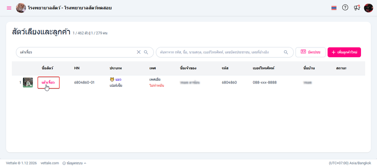Open pet record เต้าเจี้ยว
Screen dimensions: 377x167
pyautogui.click(x=48, y=82)
